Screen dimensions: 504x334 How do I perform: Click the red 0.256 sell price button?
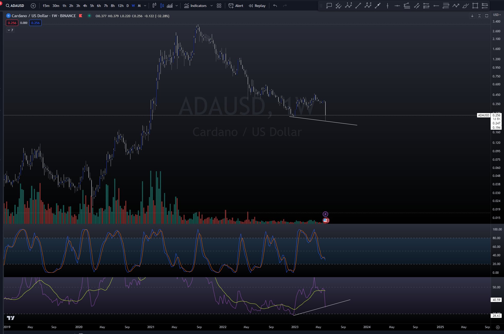(x=12, y=23)
